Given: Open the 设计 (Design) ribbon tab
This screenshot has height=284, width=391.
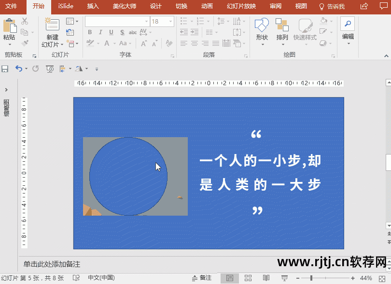Looking at the screenshot, I should tap(155, 6).
